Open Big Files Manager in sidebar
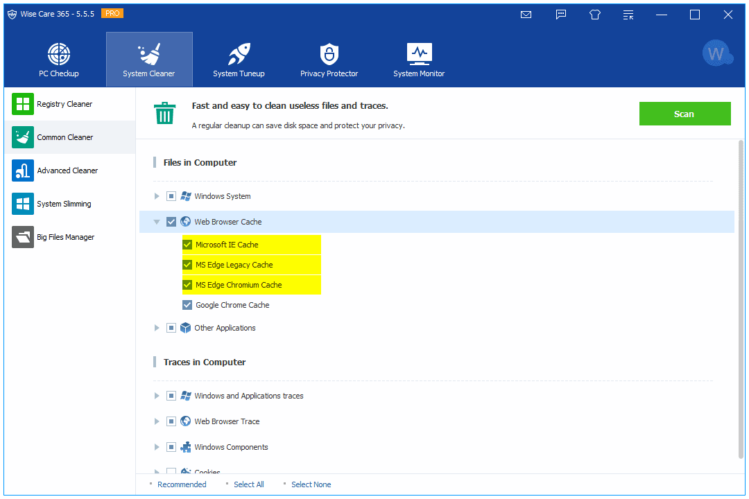Image resolution: width=749 pixels, height=499 pixels. pos(70,237)
